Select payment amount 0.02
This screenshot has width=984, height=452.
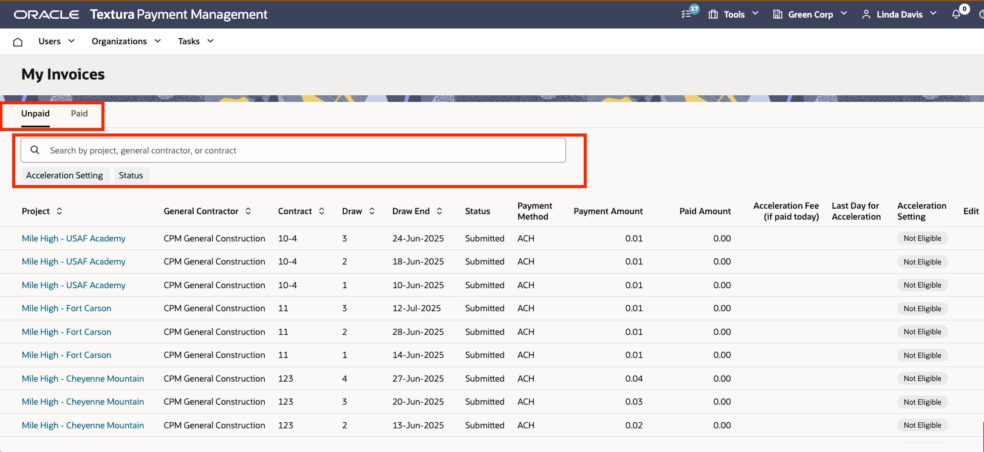point(634,425)
